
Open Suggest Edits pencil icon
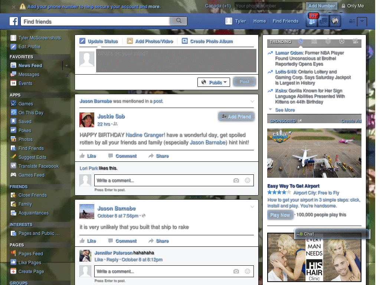point(13,157)
